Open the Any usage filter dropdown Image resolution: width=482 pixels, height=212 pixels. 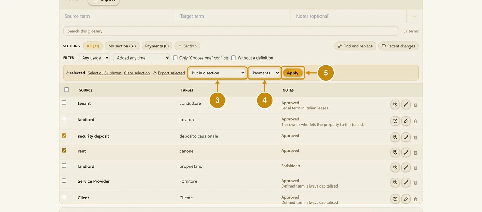[x=94, y=58]
